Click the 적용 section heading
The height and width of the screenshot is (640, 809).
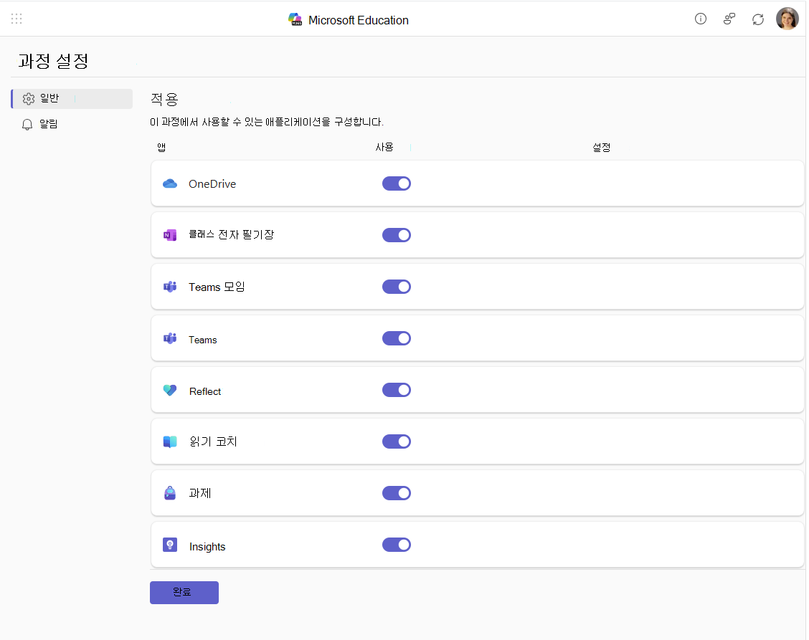click(164, 98)
